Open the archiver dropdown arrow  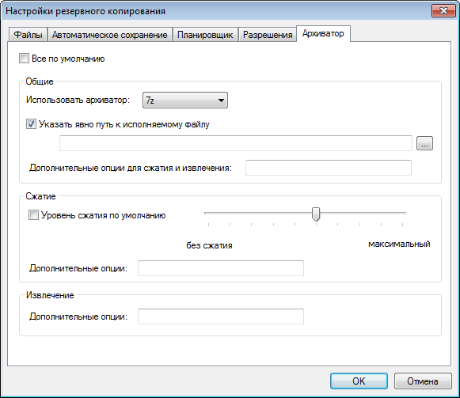tap(221, 100)
